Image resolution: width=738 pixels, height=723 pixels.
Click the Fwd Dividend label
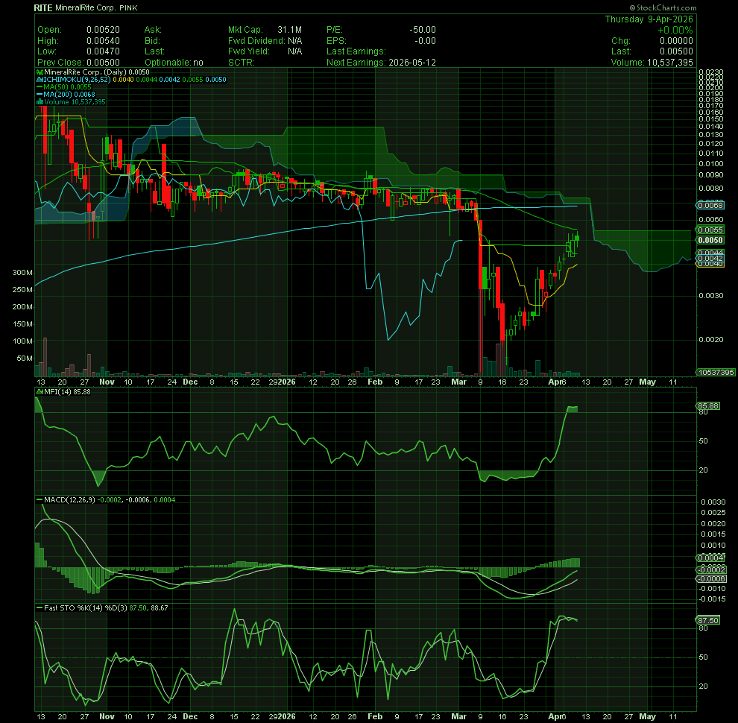[x=256, y=41]
